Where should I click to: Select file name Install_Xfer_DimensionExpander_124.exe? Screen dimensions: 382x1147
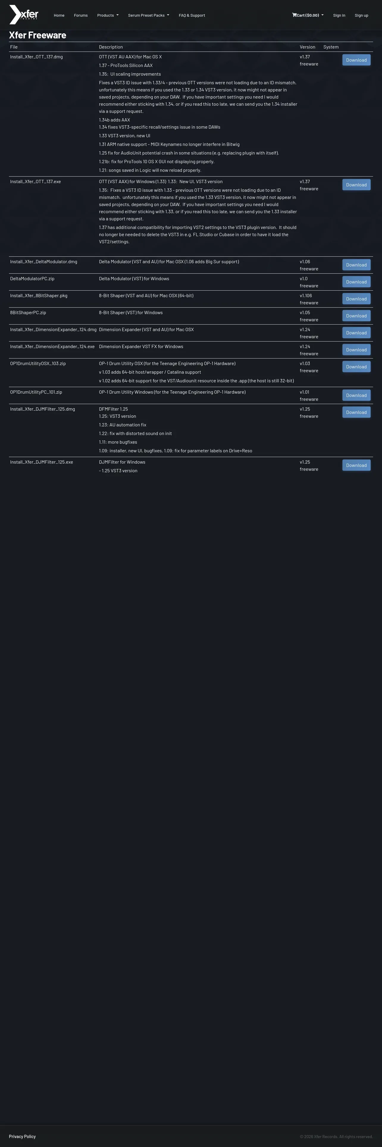52,346
